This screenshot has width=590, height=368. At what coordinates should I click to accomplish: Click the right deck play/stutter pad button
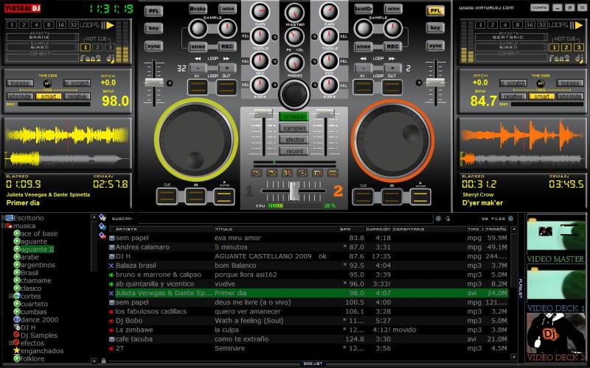click(x=420, y=197)
